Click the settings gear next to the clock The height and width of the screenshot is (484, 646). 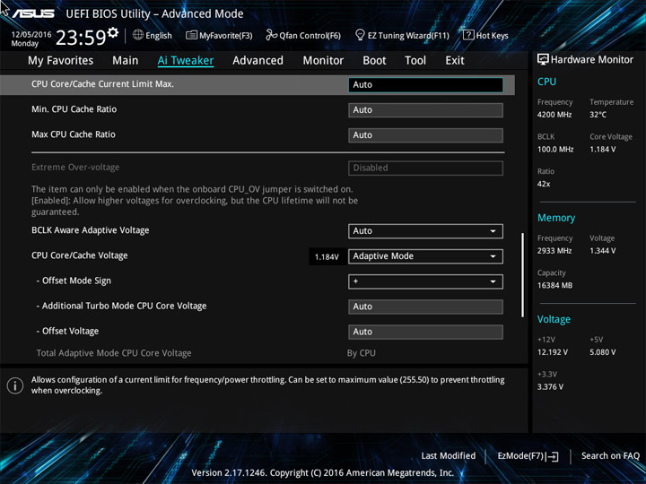pos(113,32)
